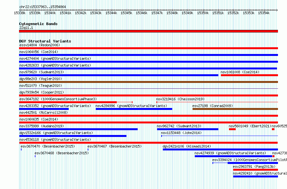Viewport: 287px width, 189px height.
Task: Select the nsv4282633 gnomAD variant label
Action: pyautogui.click(x=55, y=65)
